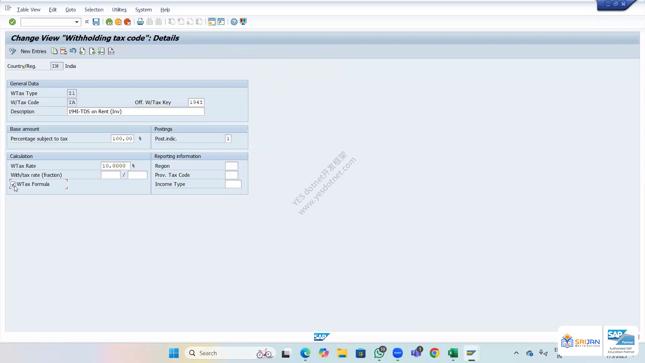Print using the printer icon
This screenshot has width=645, height=363.
140,22
